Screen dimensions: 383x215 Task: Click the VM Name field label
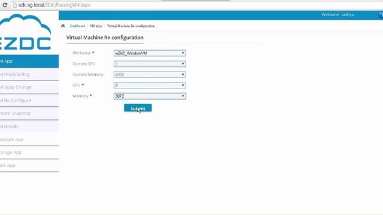click(81, 53)
